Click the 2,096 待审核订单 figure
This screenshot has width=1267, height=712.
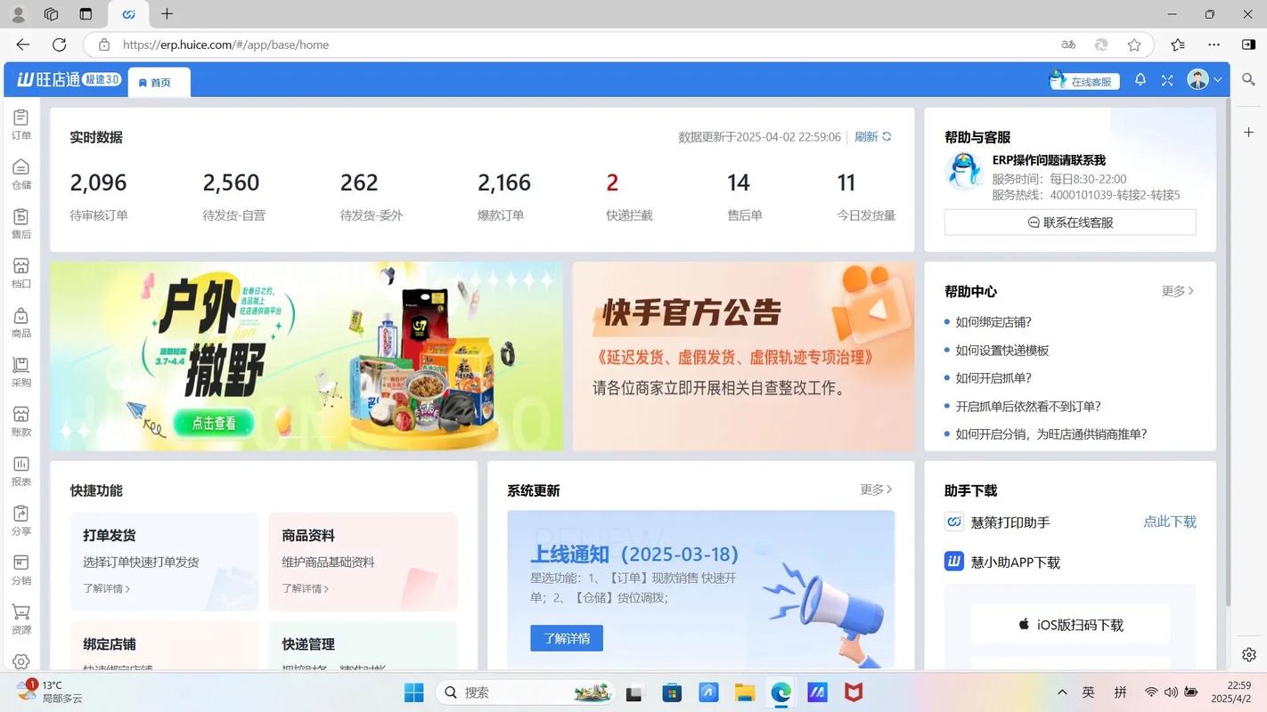(x=99, y=182)
